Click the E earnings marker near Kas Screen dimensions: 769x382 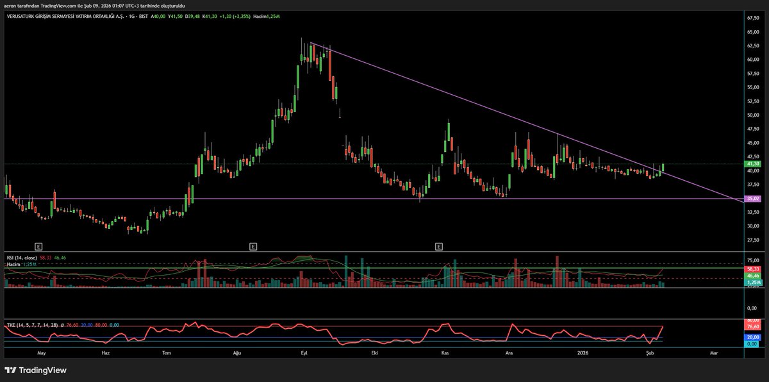click(x=439, y=246)
